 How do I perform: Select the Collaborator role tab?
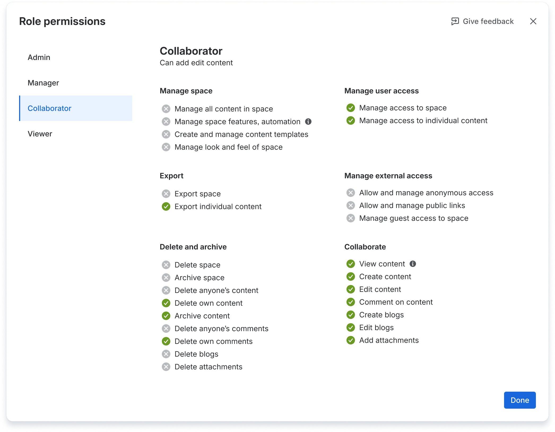point(76,108)
